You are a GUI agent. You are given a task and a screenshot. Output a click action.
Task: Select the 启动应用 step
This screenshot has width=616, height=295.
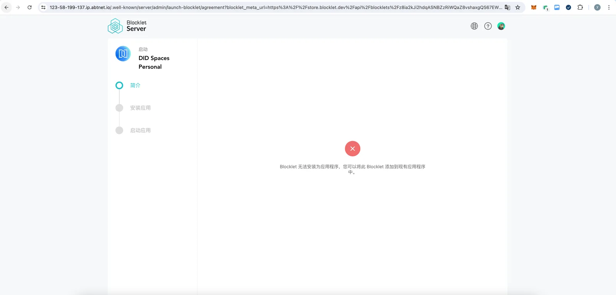140,130
